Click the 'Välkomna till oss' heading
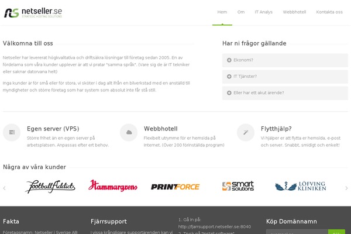Screen dimensions: 351x234 27,43
